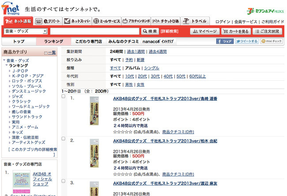Viewport: 287px width, 196px height.
Task: Open the e.デパート tab
Action: [x=48, y=21]
